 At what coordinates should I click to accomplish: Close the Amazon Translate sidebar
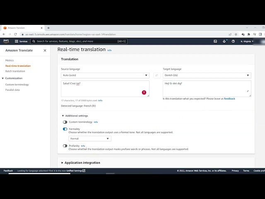click(45, 51)
